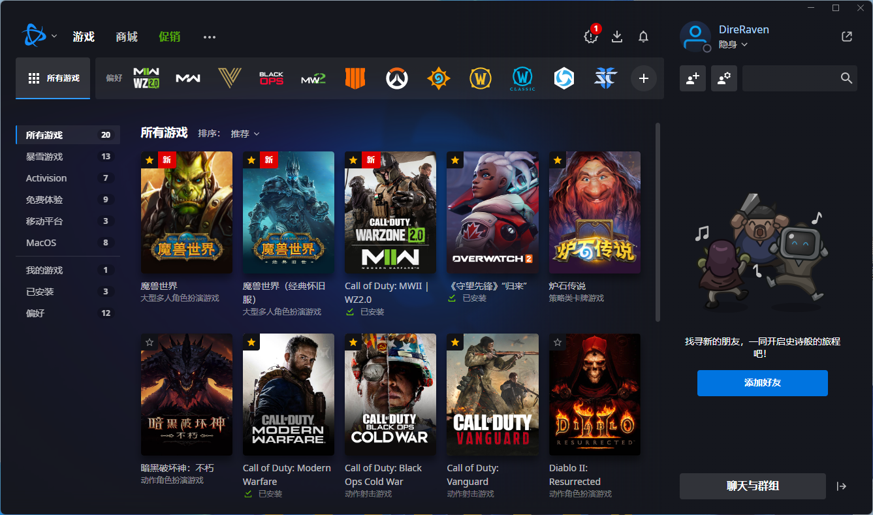Open the WoW Classic favorites icon
The width and height of the screenshot is (873, 515).
pos(522,78)
